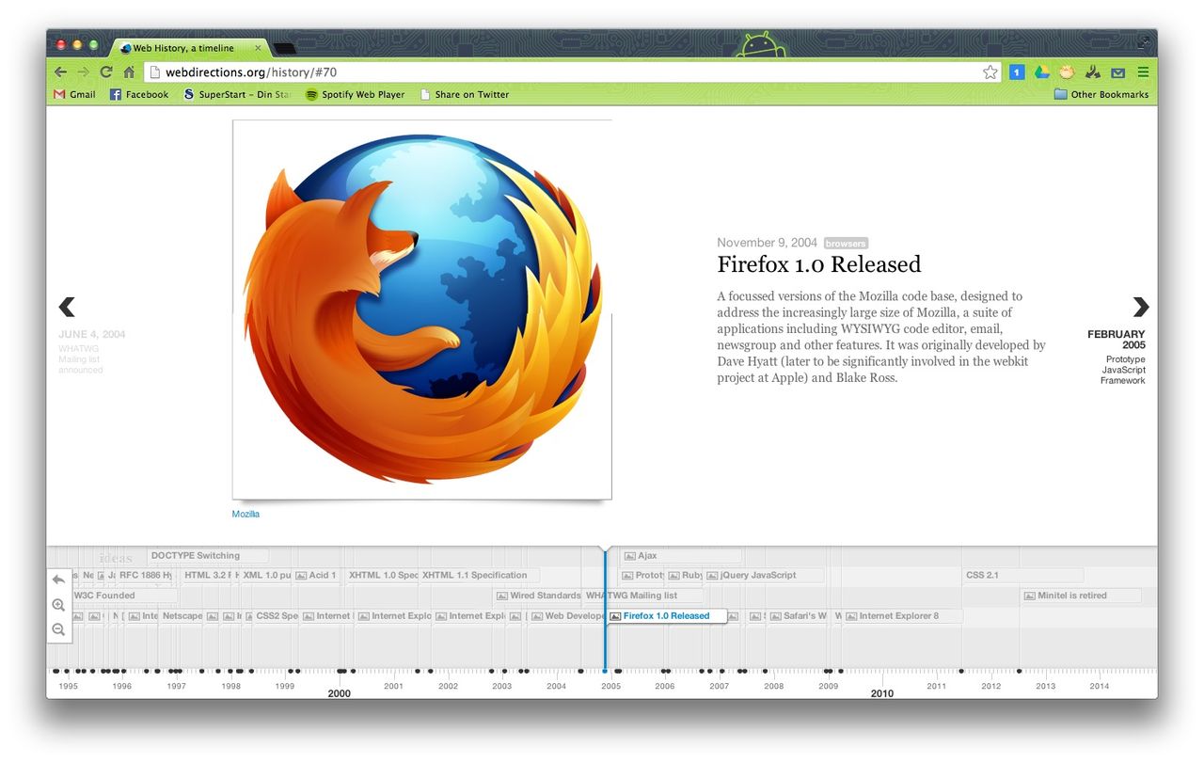Screen dimensions: 1204x763
Task: Click the address bar URL field
Action: click(x=564, y=72)
